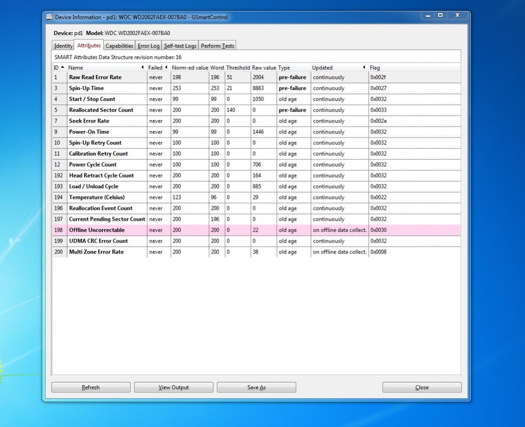Switch to the Capabilities tab
Image resolution: width=525 pixels, height=427 pixels.
[x=119, y=46]
